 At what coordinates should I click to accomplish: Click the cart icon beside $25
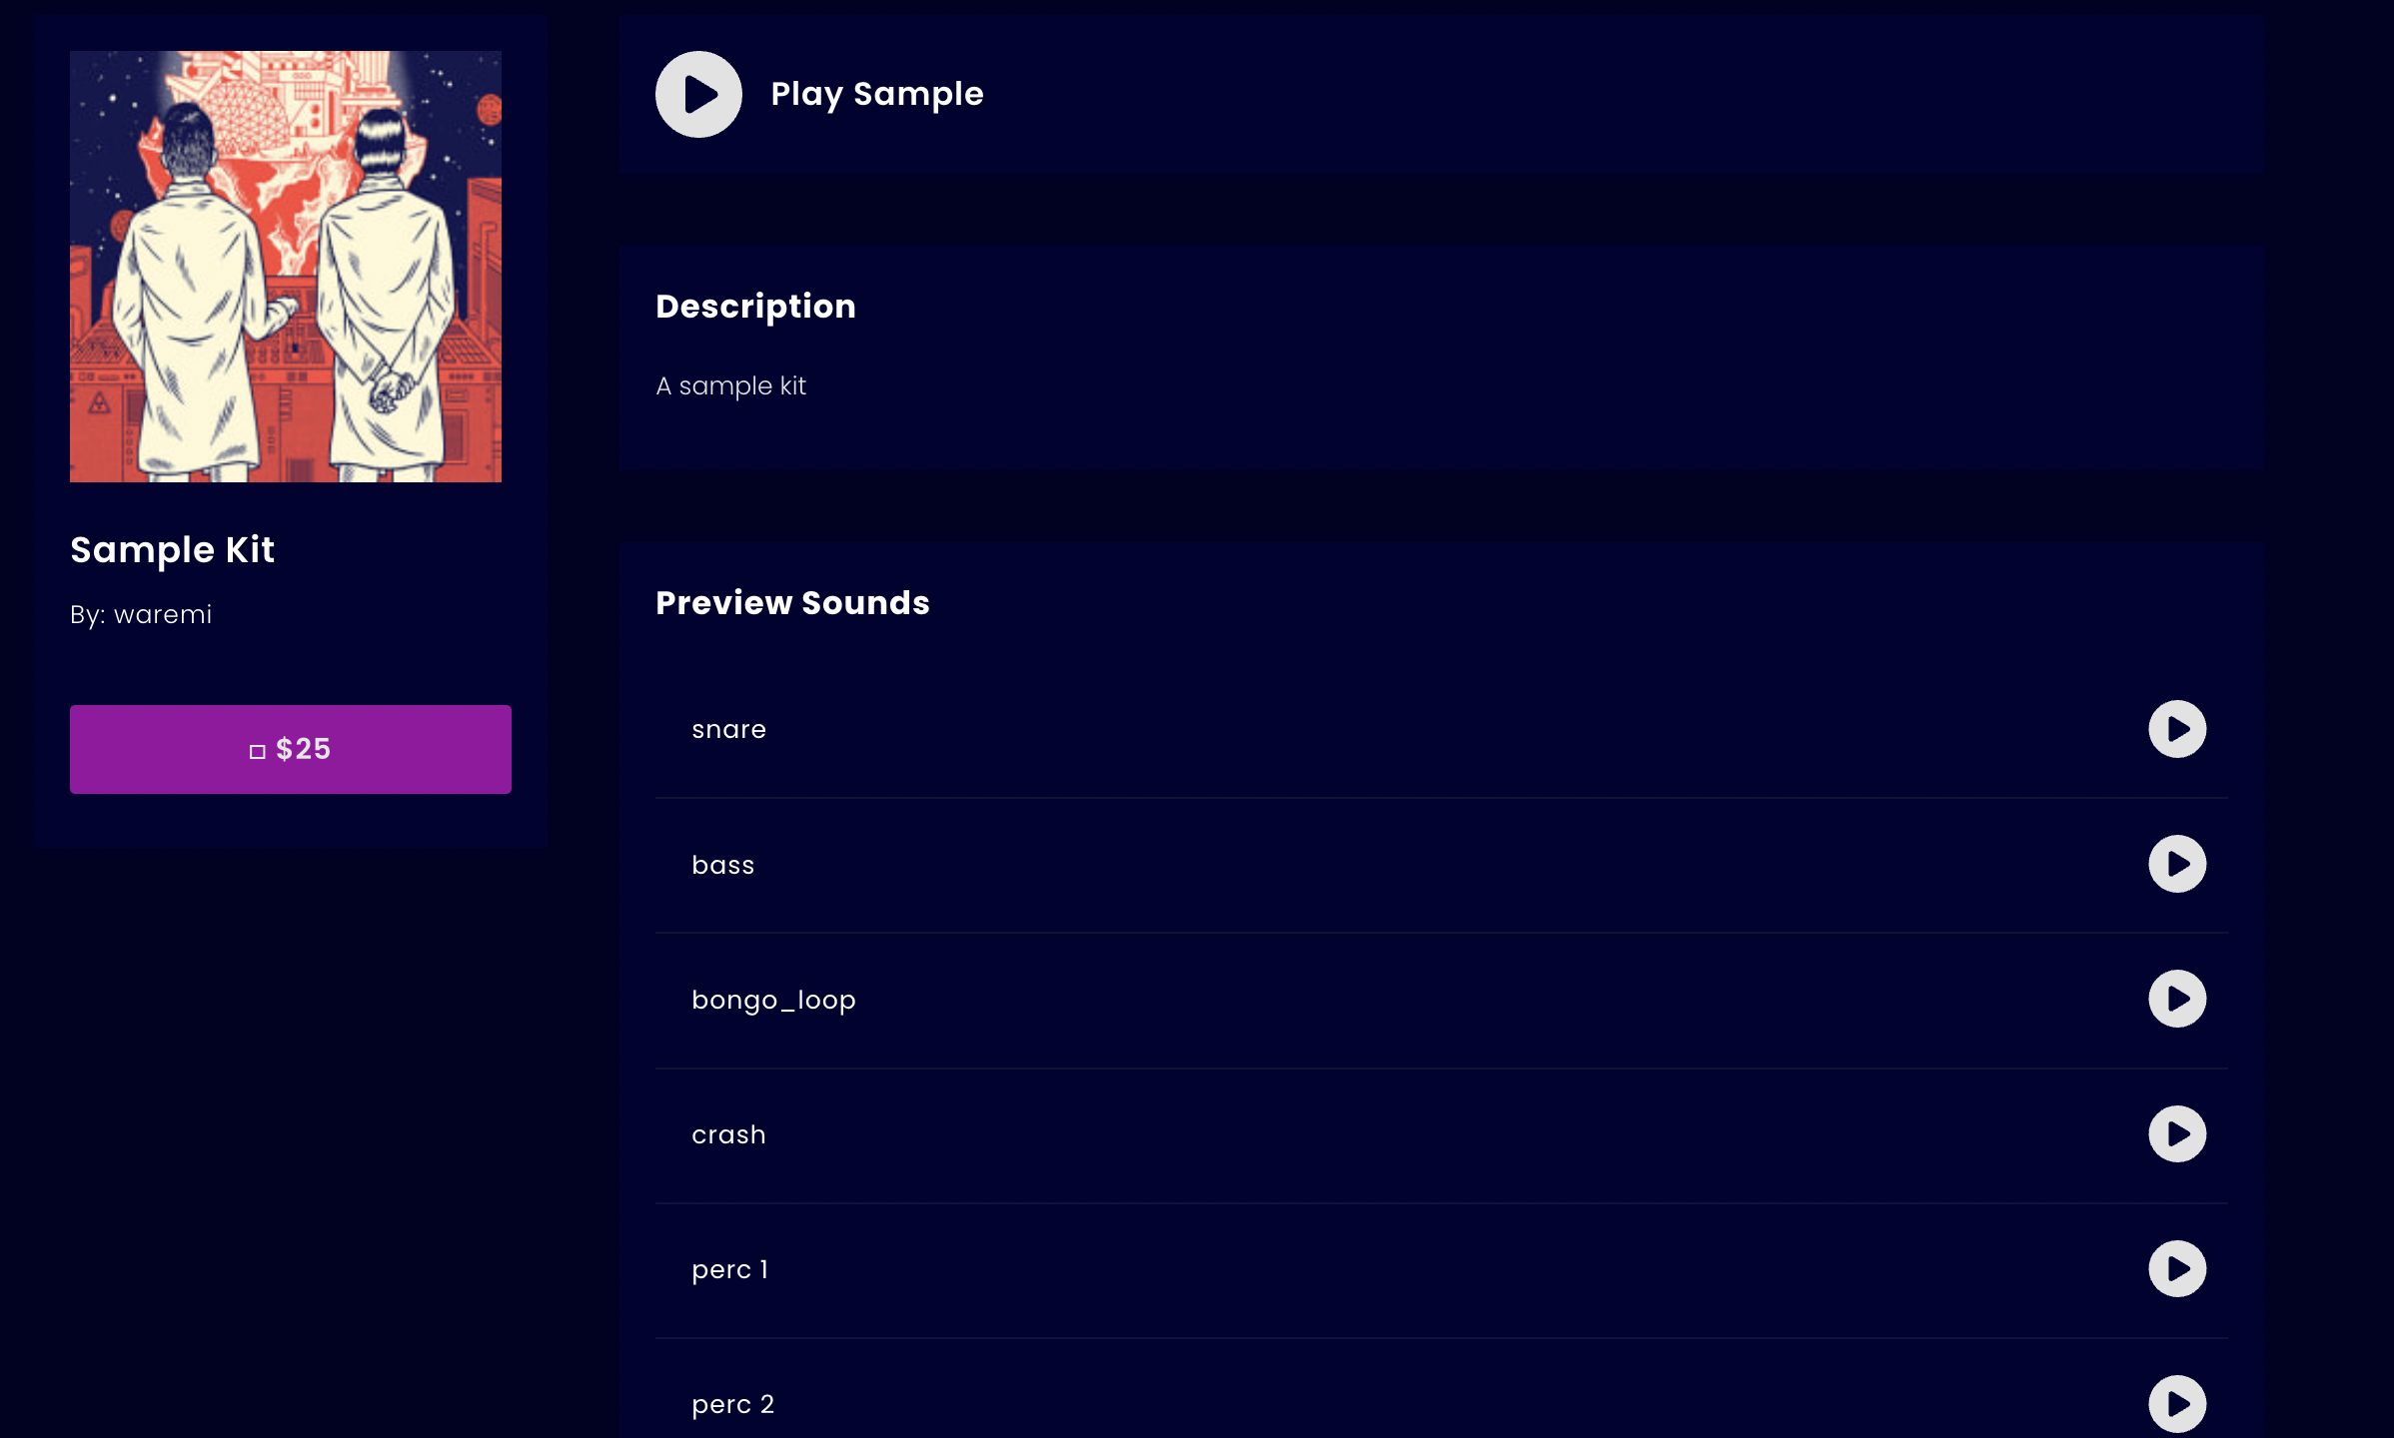click(257, 751)
